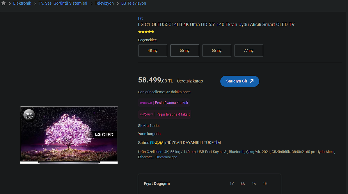Click the Fiyat Değişimi heading
Image resolution: width=348 pixels, height=194 pixels.
157,184
